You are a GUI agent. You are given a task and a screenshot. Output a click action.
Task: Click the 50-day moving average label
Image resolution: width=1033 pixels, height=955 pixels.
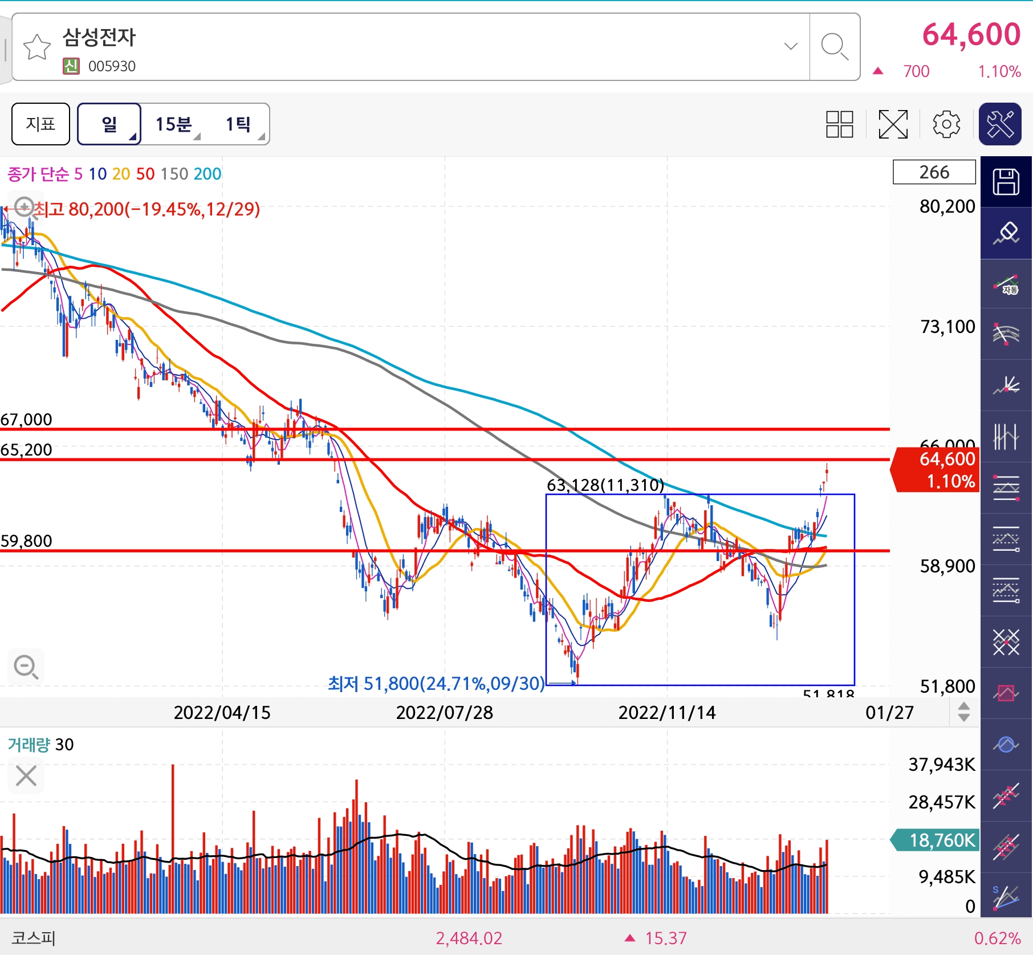(x=145, y=174)
